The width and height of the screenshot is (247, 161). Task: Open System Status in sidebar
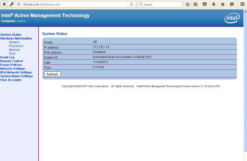click(11, 34)
